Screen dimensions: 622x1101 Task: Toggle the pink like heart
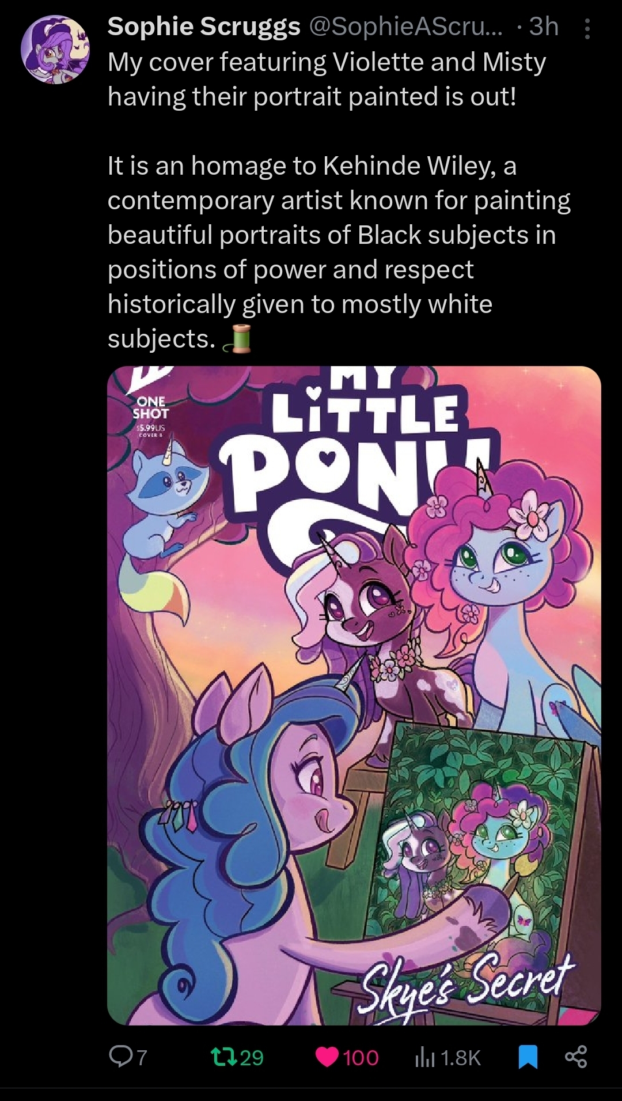(328, 1057)
